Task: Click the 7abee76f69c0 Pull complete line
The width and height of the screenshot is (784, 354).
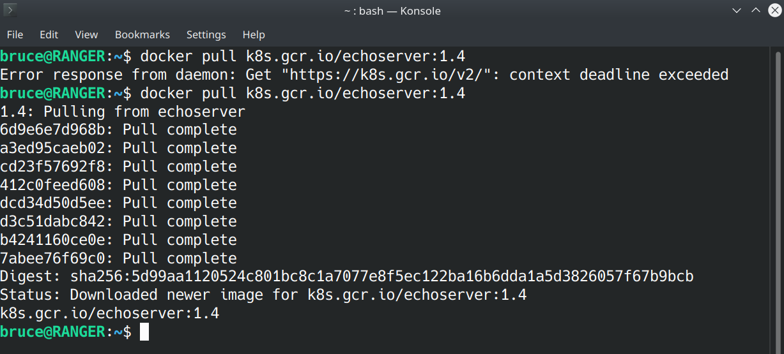Action: click(x=118, y=258)
